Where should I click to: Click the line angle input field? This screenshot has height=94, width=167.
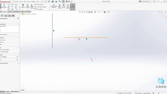(x=8, y=60)
